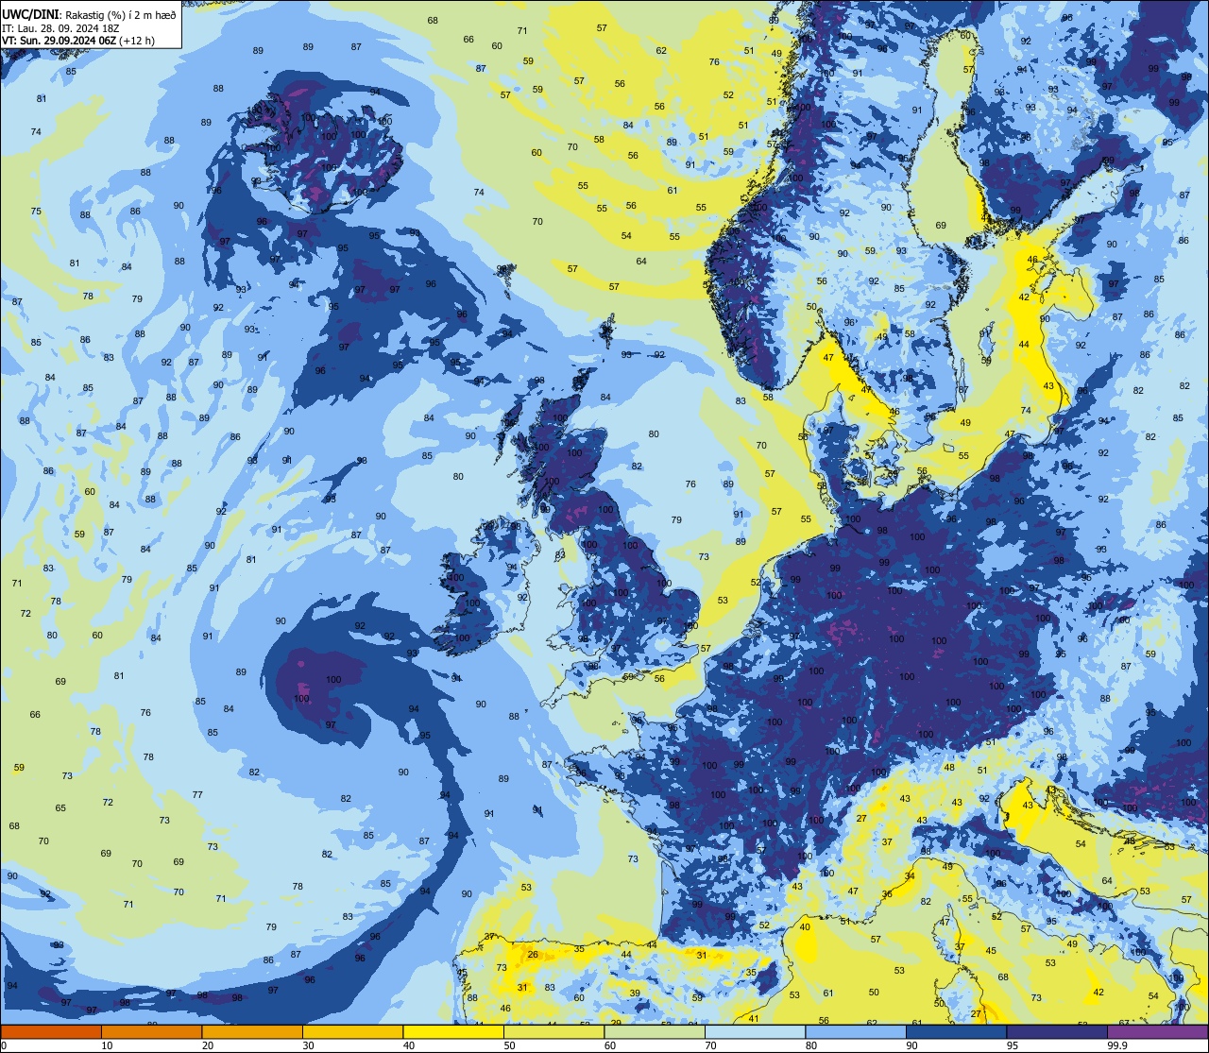Click the 0–10 dark orange legend segment
Image resolution: width=1209 pixels, height=1053 pixels.
[x=51, y=1032]
